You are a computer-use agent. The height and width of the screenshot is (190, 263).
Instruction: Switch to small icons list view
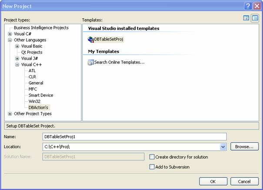255,18
